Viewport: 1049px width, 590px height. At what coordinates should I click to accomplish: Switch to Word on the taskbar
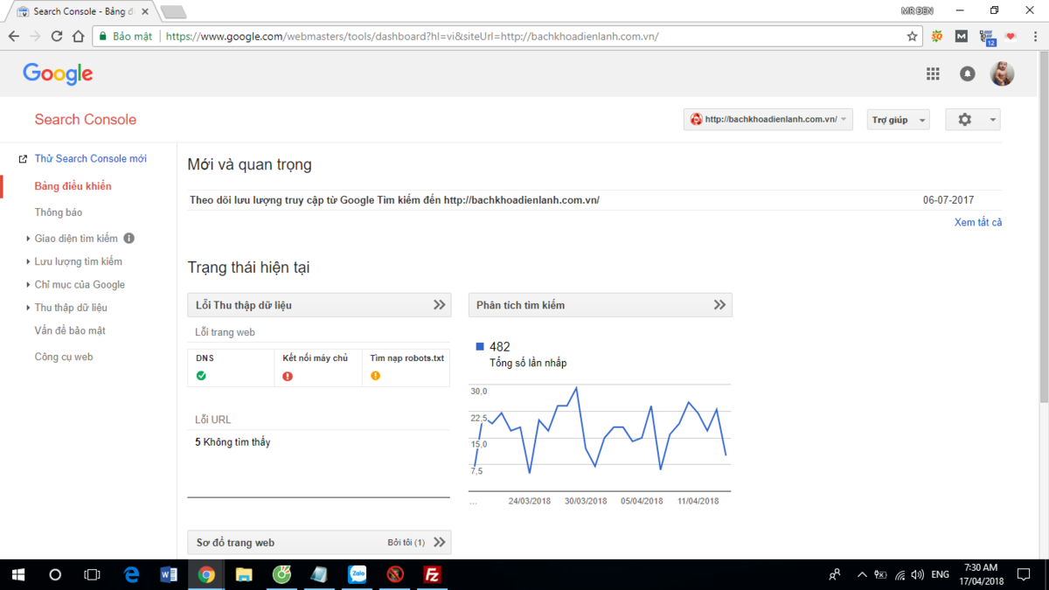(x=169, y=574)
